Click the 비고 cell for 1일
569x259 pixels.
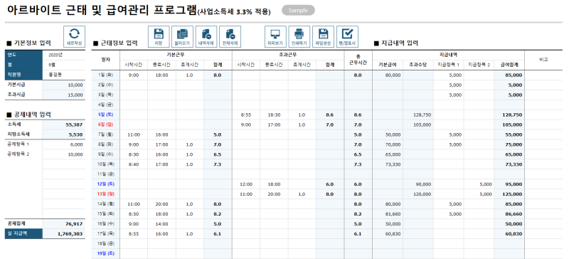[543, 75]
